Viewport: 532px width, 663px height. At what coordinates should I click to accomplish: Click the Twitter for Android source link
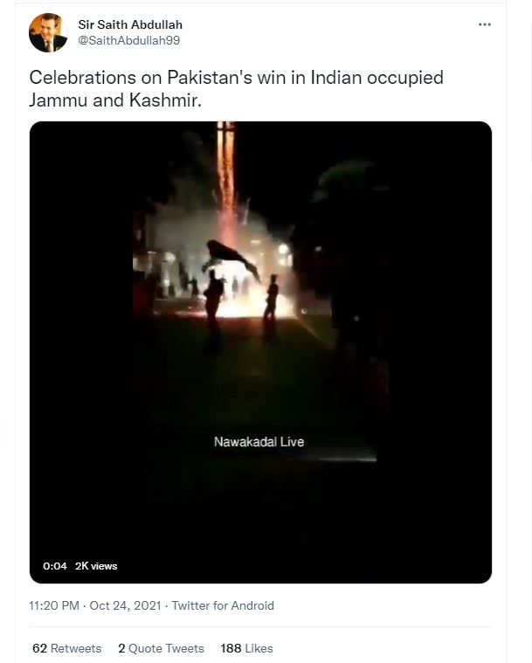223,605
